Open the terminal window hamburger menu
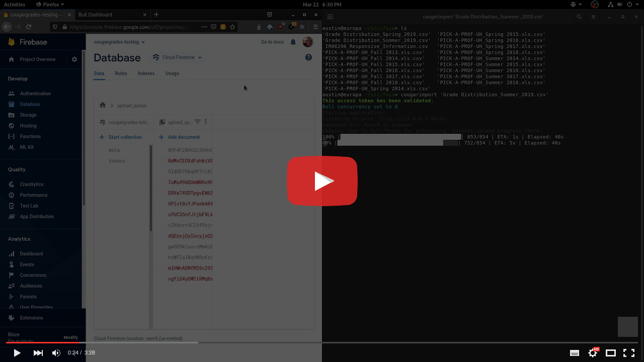644x362 pixels. (x=593, y=17)
